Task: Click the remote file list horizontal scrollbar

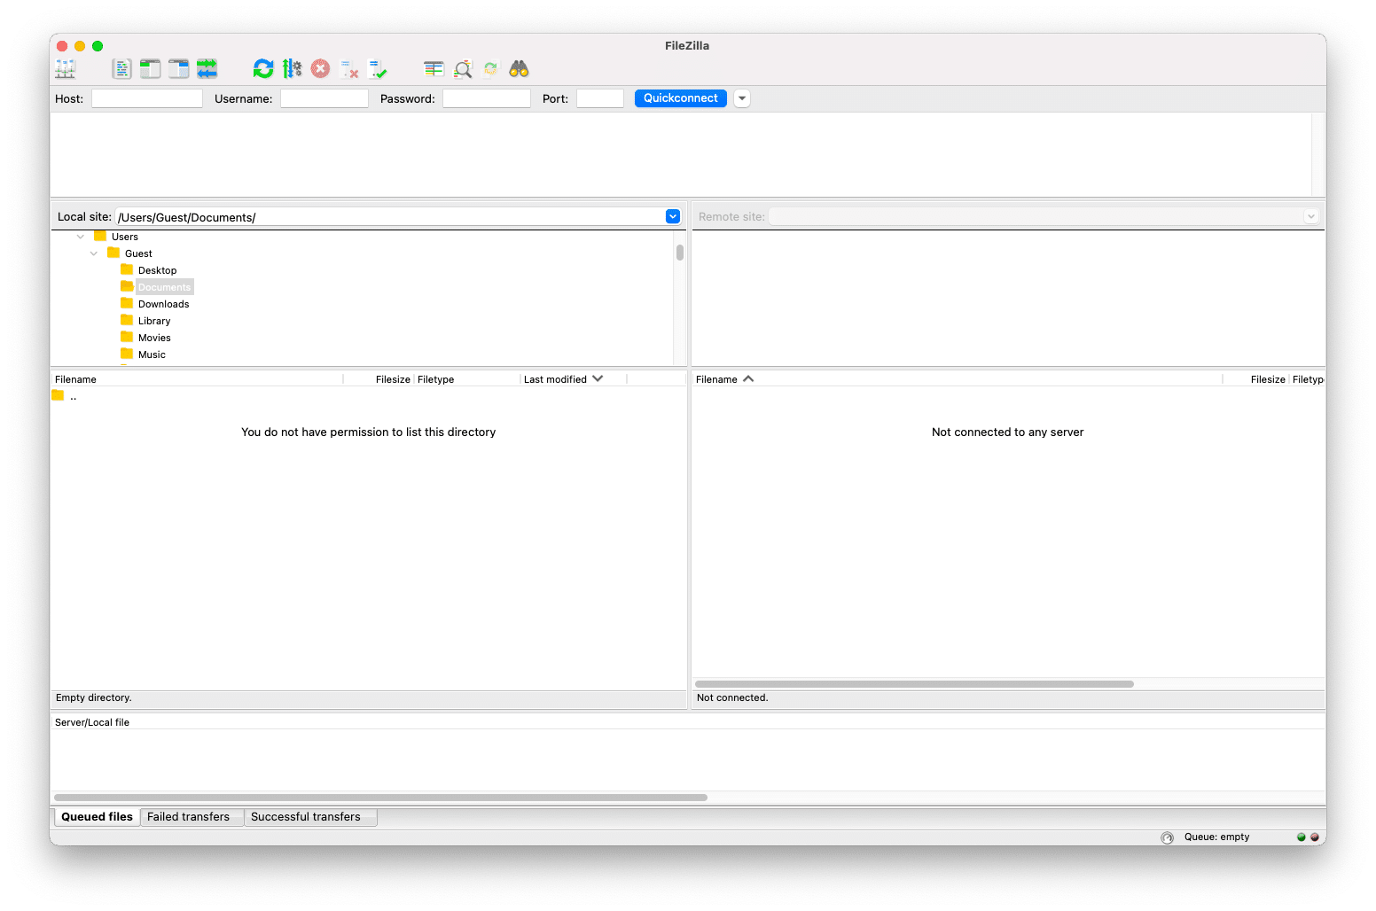Action: tap(915, 684)
